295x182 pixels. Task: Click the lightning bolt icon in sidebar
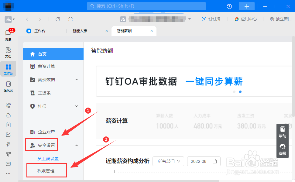8,144
